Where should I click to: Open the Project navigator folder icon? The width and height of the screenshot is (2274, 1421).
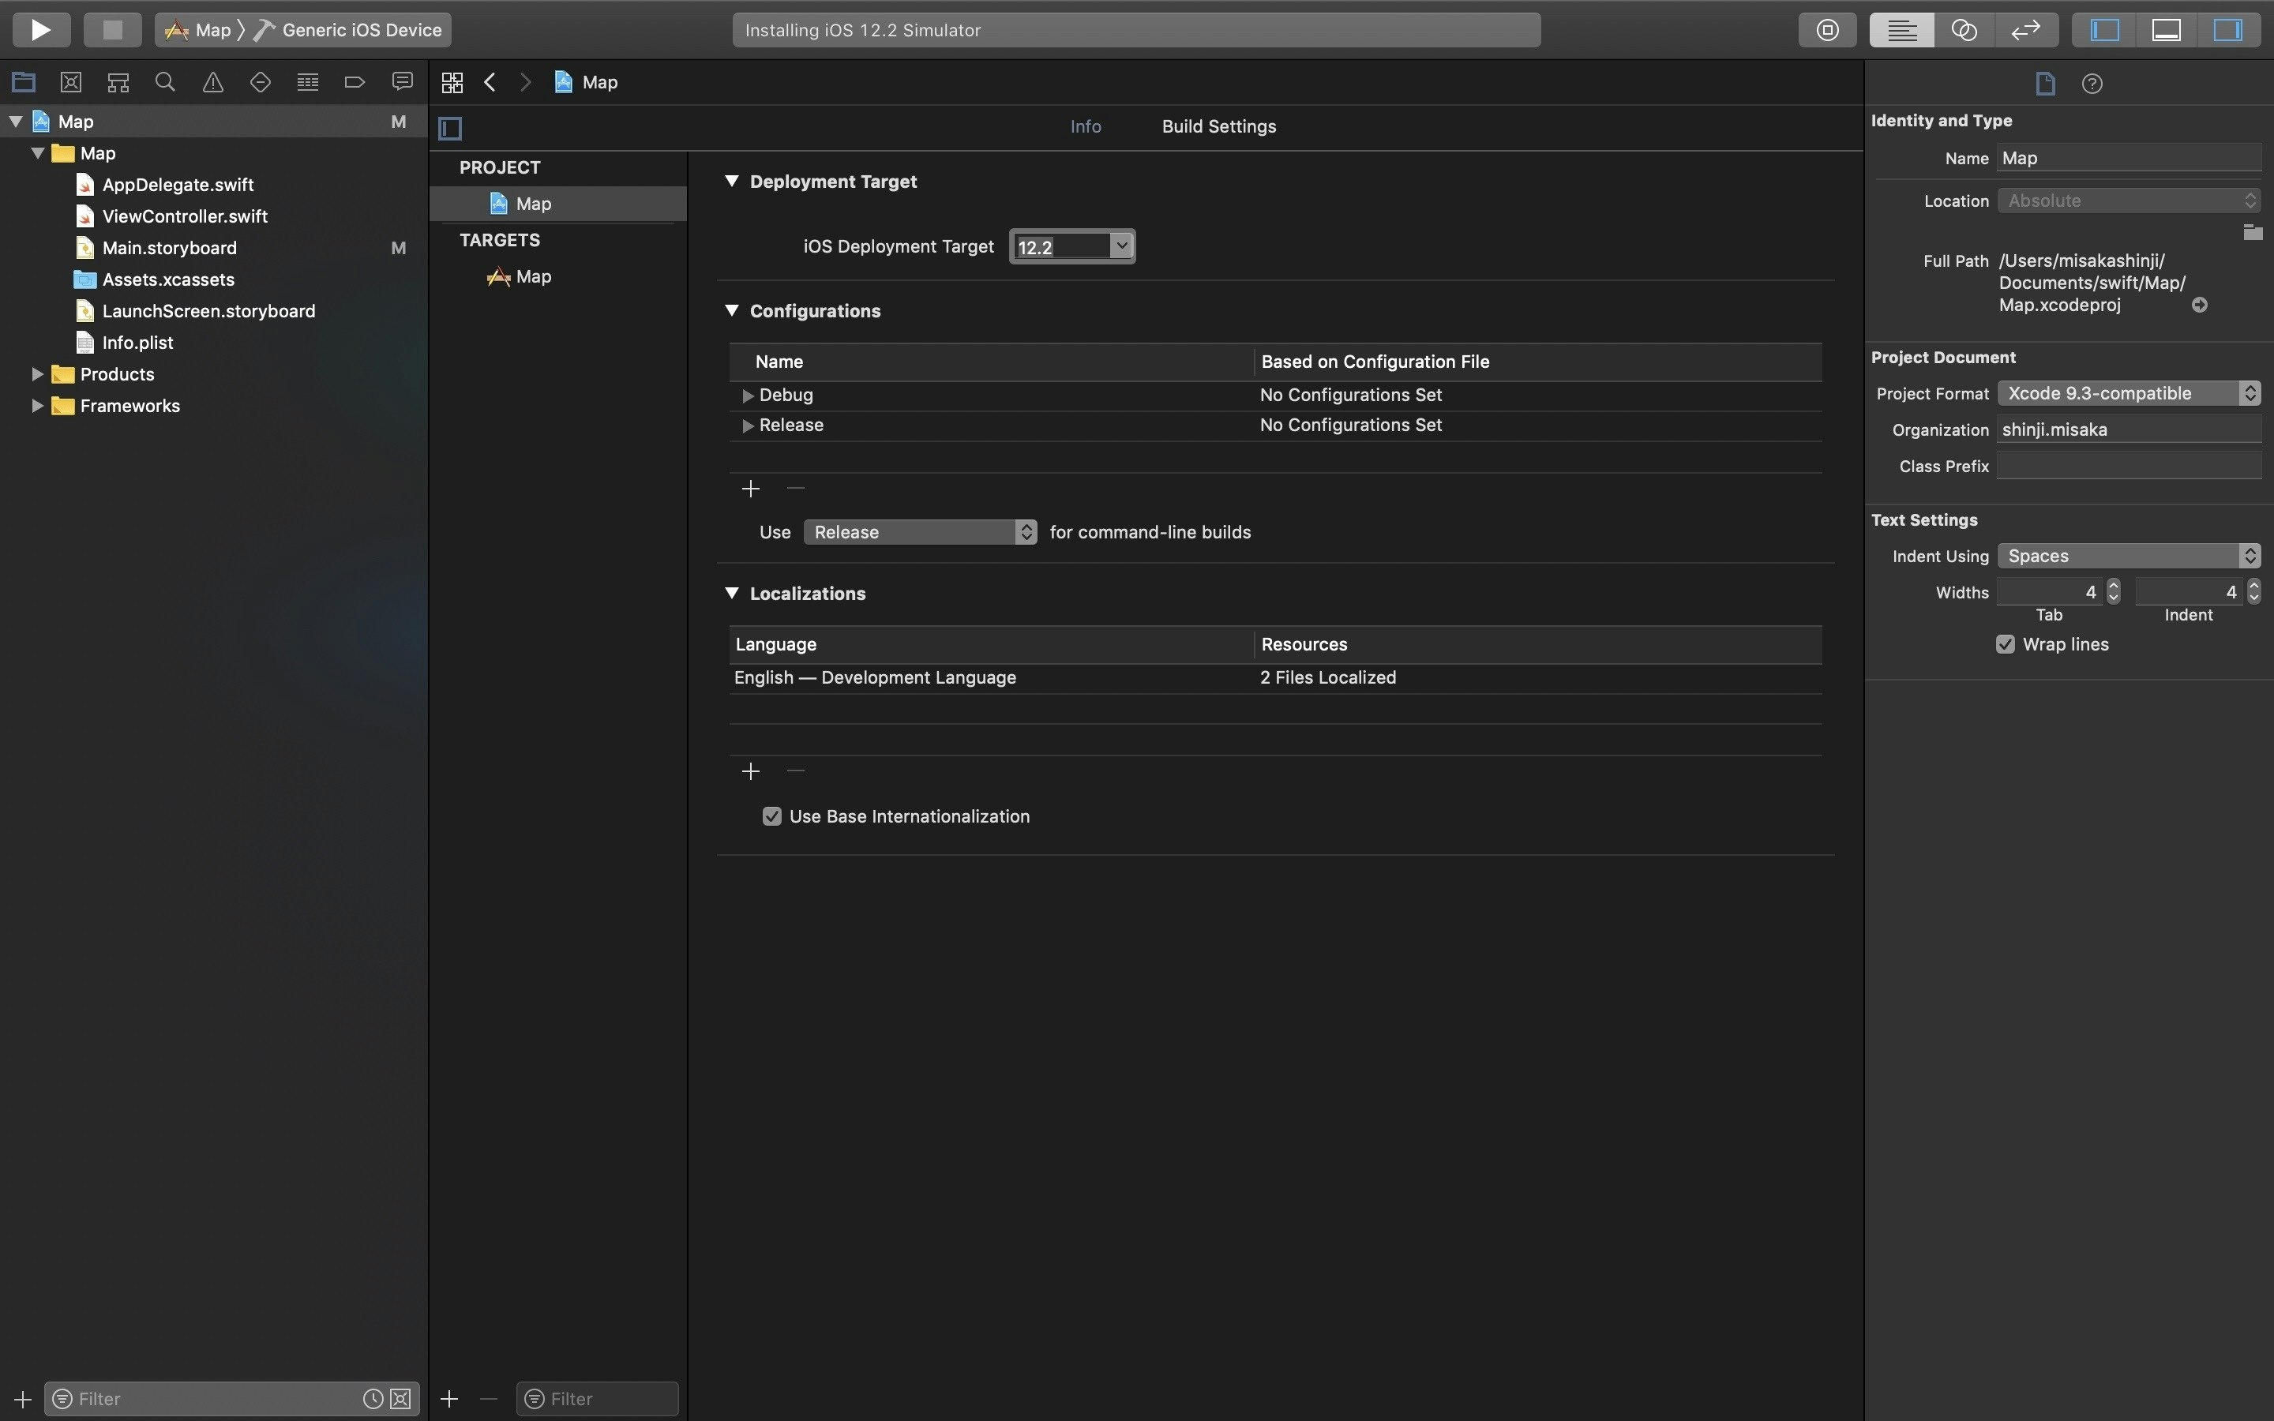pos(24,82)
